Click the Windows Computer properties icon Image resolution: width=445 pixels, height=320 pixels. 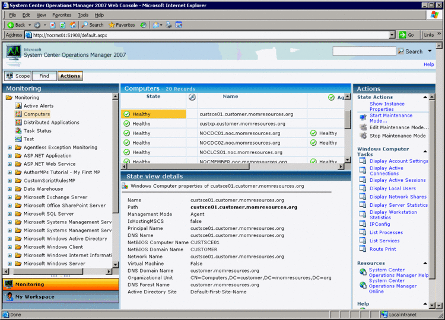(125, 186)
